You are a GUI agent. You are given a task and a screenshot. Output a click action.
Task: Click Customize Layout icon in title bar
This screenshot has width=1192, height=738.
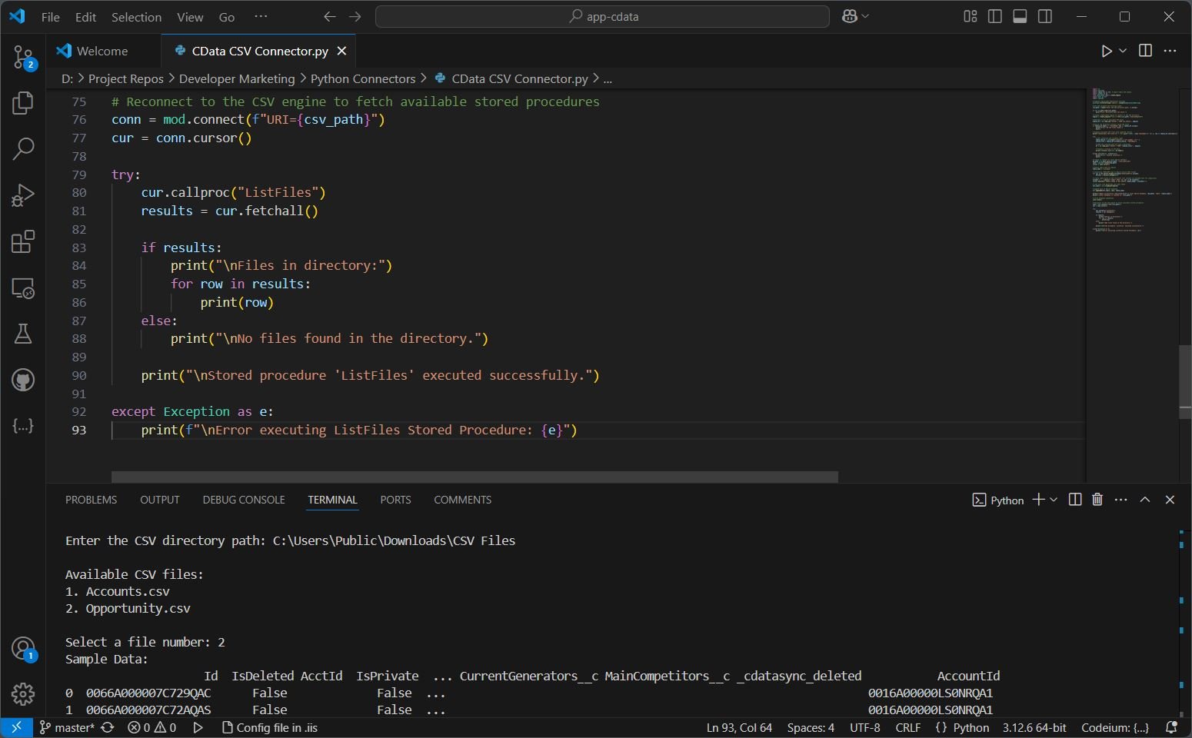point(971,16)
